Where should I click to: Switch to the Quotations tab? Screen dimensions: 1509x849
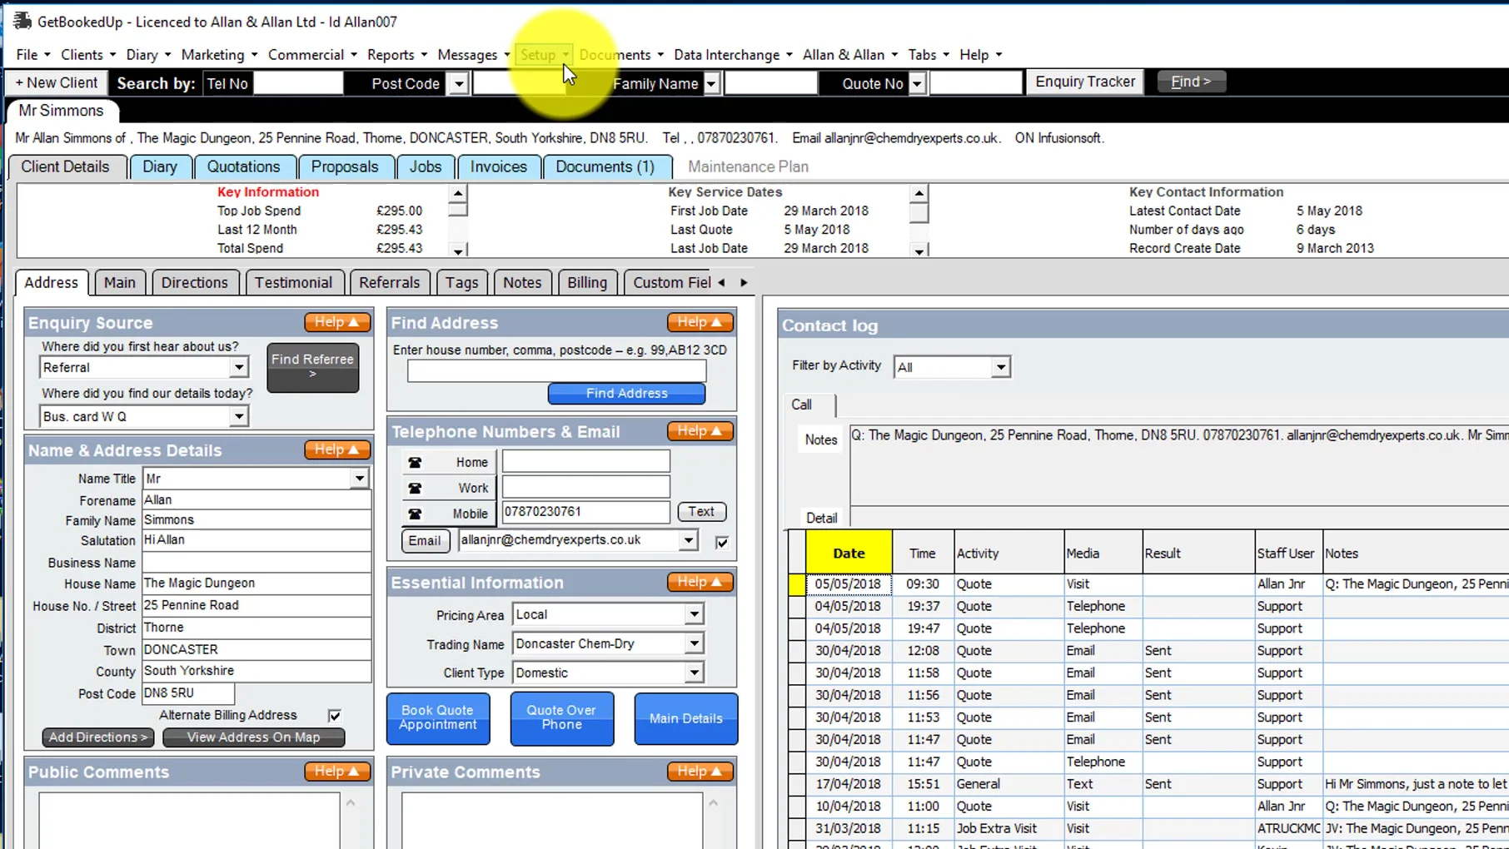click(243, 166)
